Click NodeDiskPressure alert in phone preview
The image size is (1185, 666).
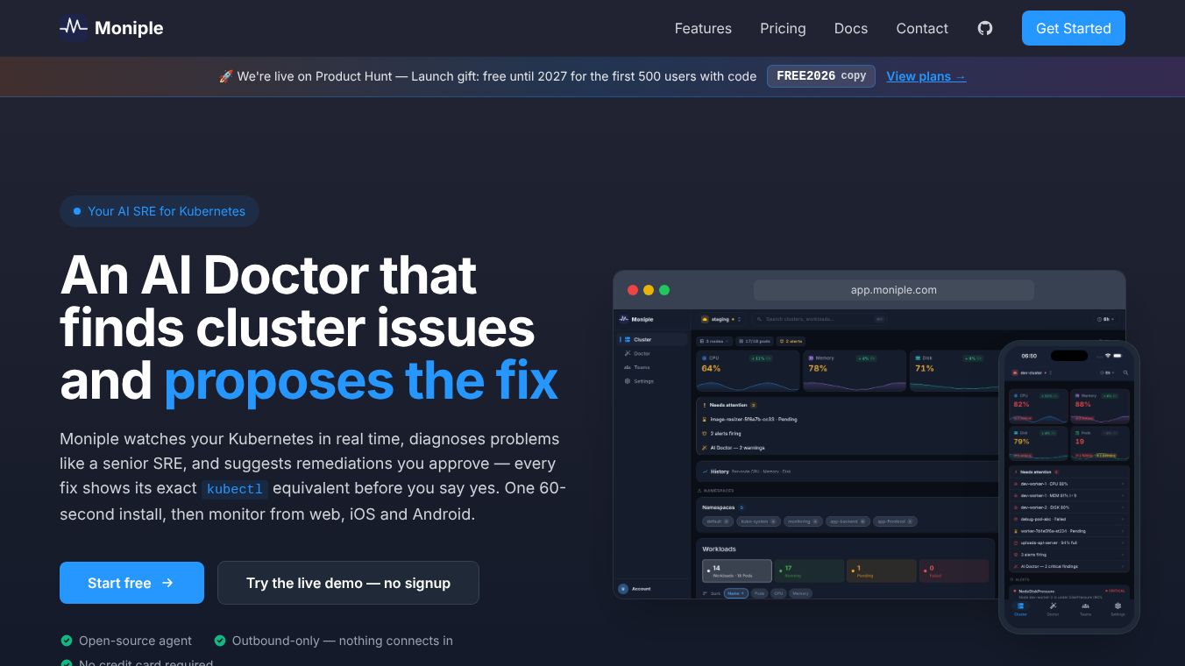1069,594
